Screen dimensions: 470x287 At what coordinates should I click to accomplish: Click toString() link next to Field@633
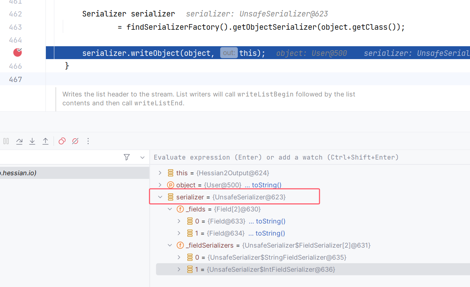(x=270, y=221)
